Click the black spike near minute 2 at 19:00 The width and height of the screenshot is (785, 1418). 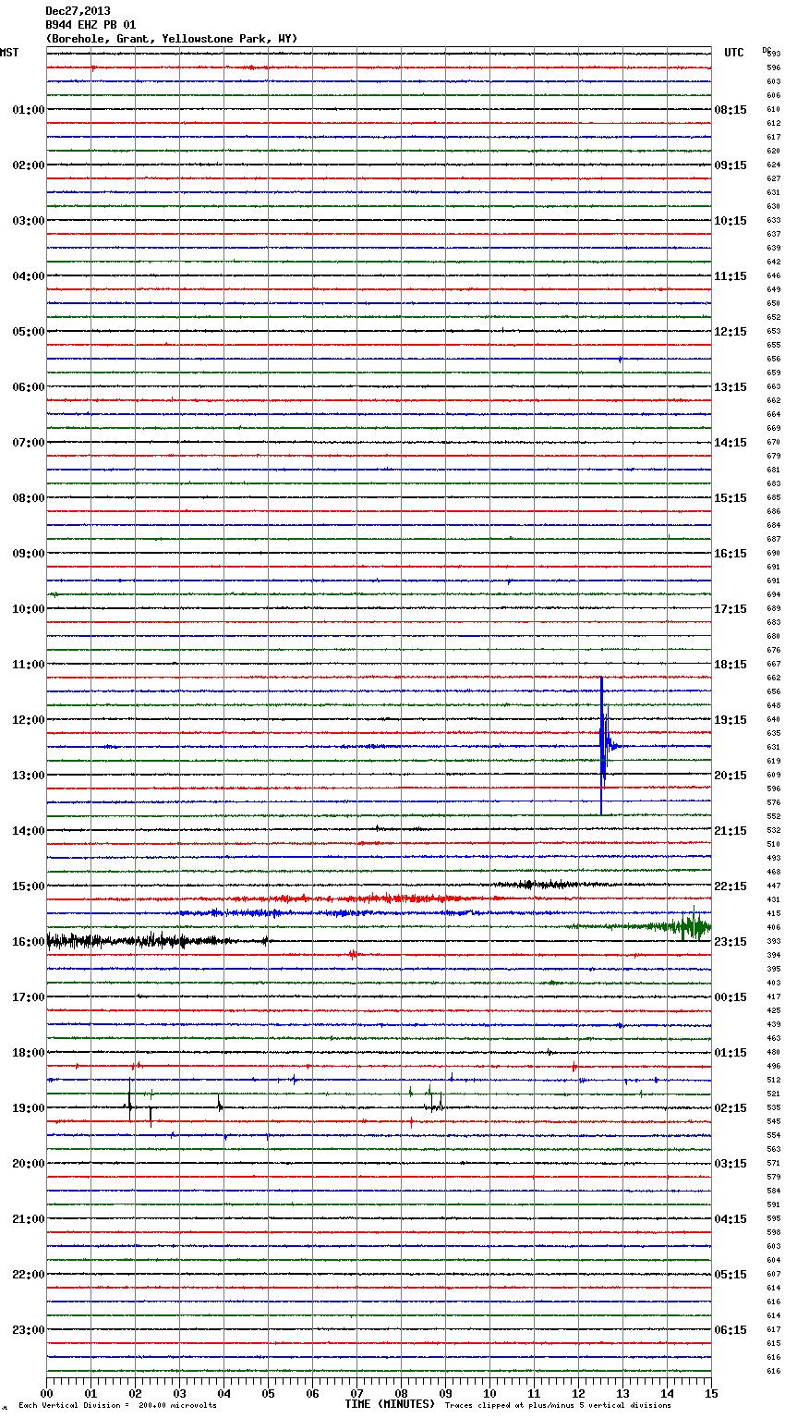129,1102
